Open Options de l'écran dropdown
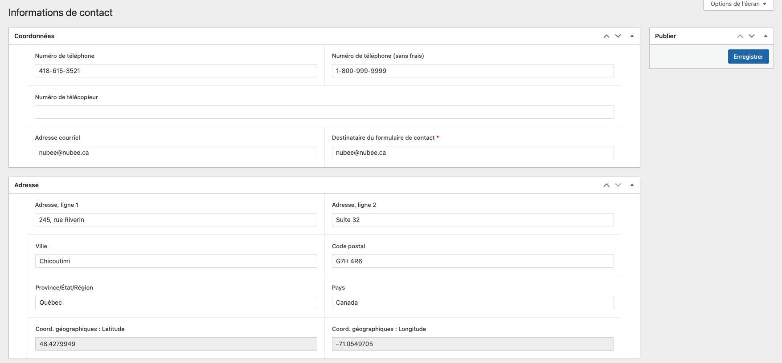The image size is (782, 363). (738, 4)
